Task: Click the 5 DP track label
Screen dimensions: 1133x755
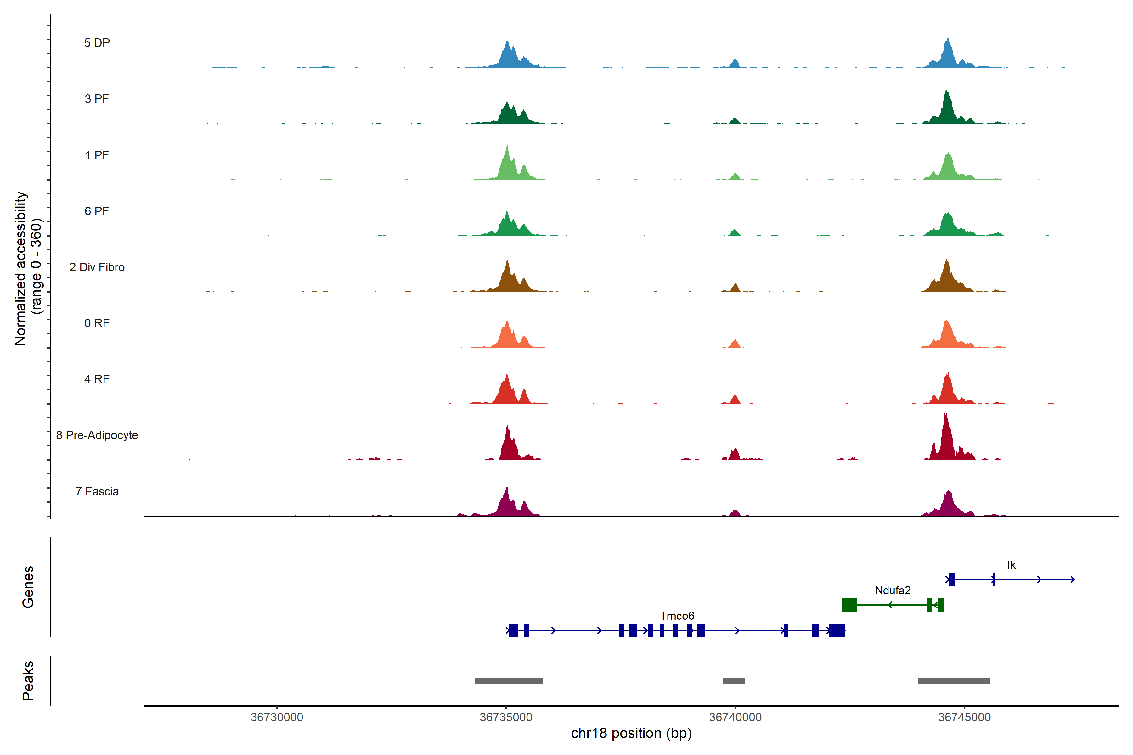Action: click(x=97, y=43)
